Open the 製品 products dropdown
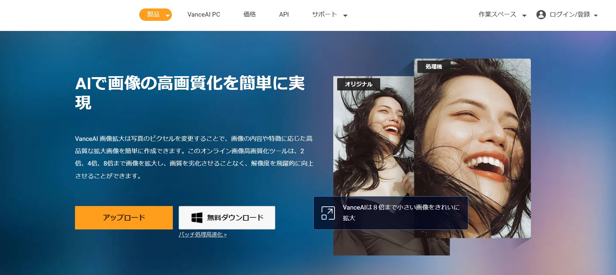The height and width of the screenshot is (275, 616). (156, 15)
